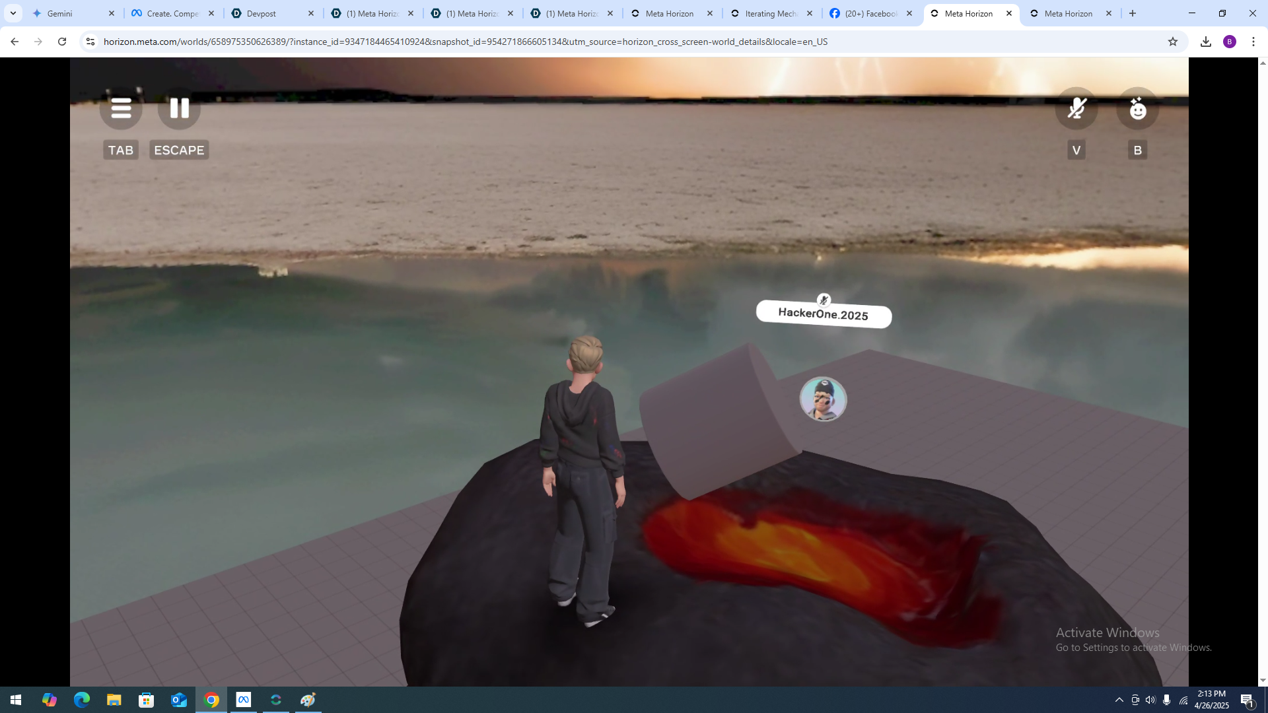Open the emote reactions button
This screenshot has width=1268, height=713.
1137,108
